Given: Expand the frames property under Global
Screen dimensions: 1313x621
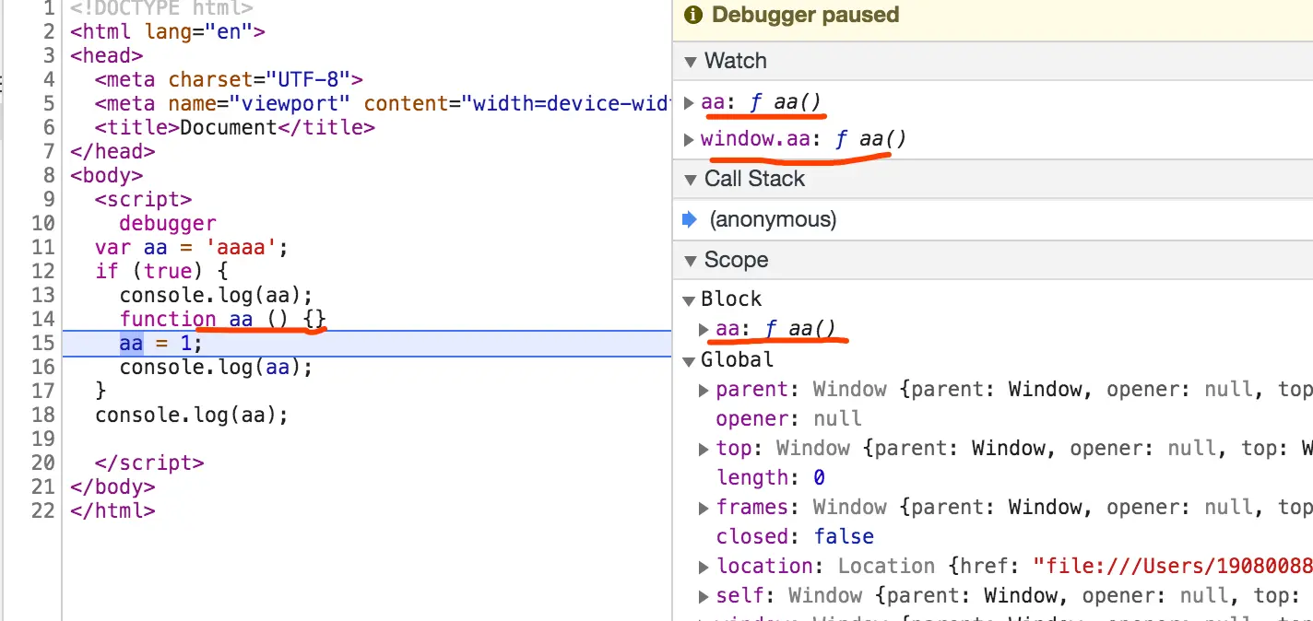Looking at the screenshot, I should coord(704,507).
